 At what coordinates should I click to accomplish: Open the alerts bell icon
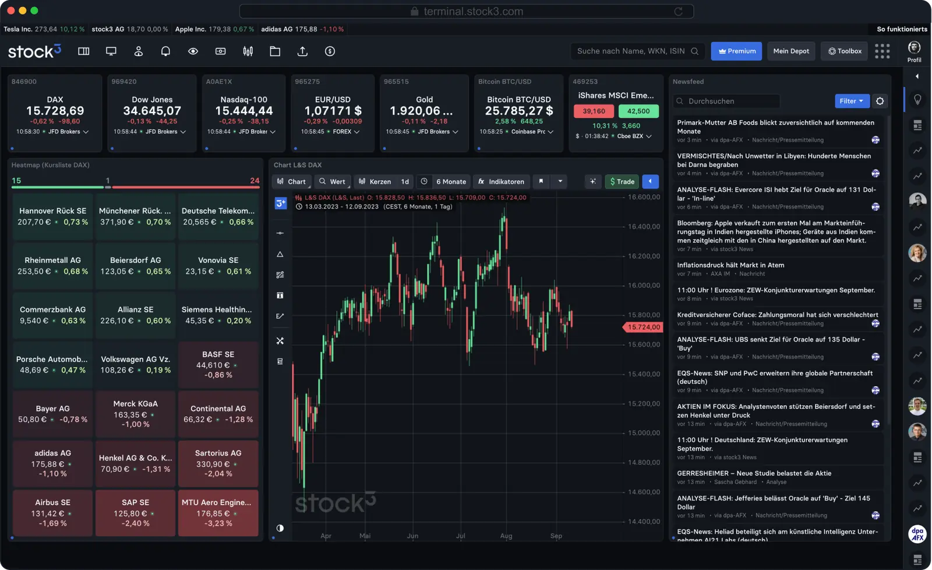[165, 51]
